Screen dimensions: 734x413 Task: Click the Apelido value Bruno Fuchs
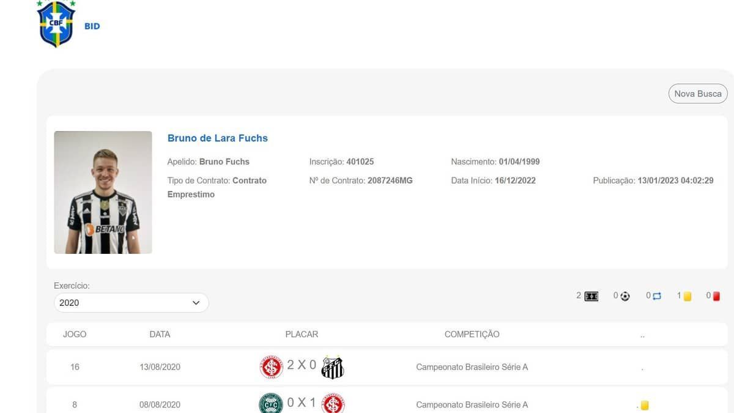click(224, 162)
